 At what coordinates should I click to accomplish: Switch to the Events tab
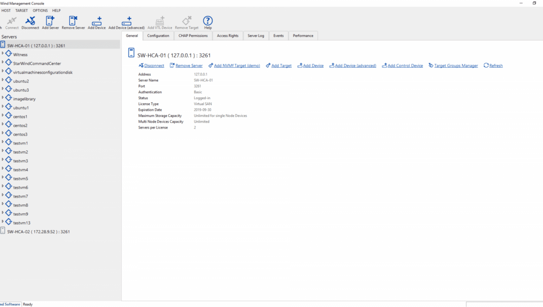coord(278,36)
